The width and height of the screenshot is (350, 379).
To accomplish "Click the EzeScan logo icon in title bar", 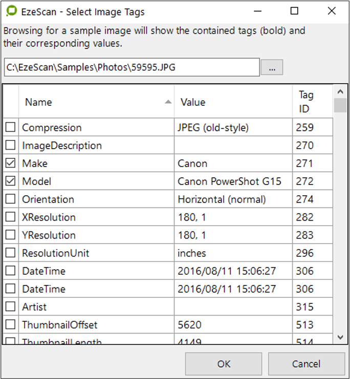I will pos(9,12).
